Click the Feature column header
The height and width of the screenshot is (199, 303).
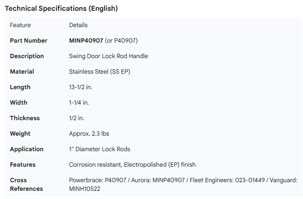click(20, 25)
